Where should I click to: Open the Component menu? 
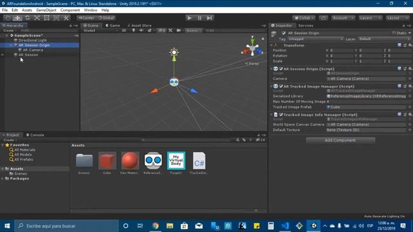(x=70, y=10)
